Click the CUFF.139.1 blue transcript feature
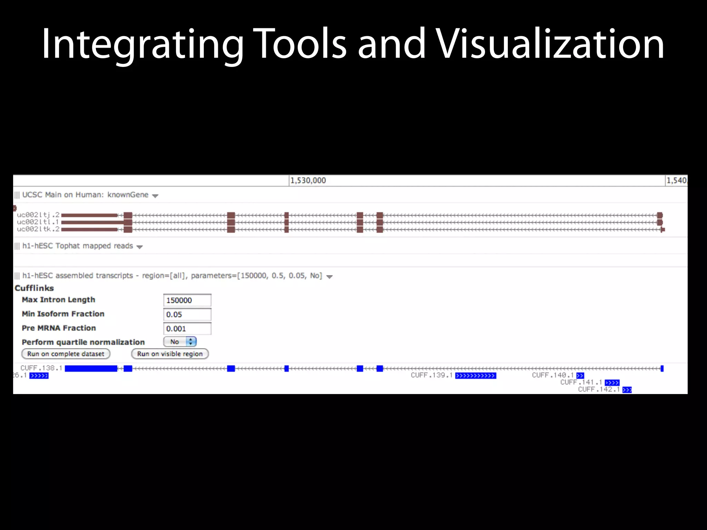Viewport: 707px width, 530px height. pos(476,376)
